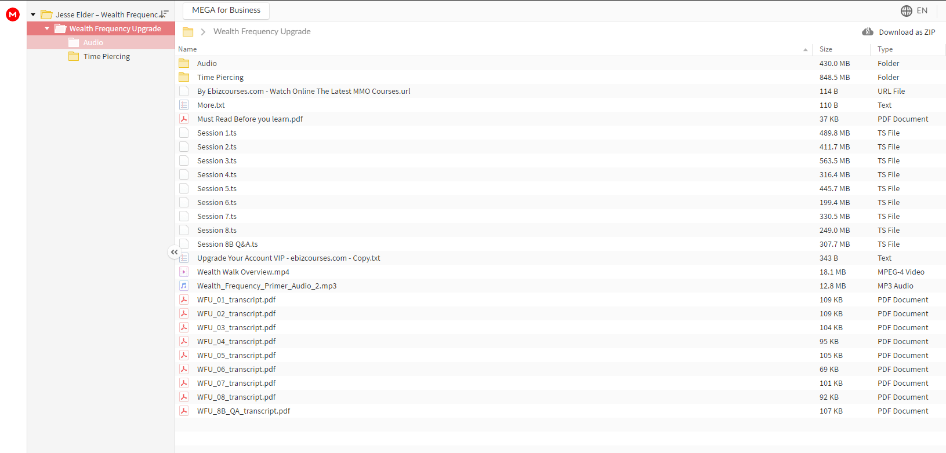Select WFU_02_transcript.pdf file name
This screenshot has height=453, width=946.
[237, 313]
